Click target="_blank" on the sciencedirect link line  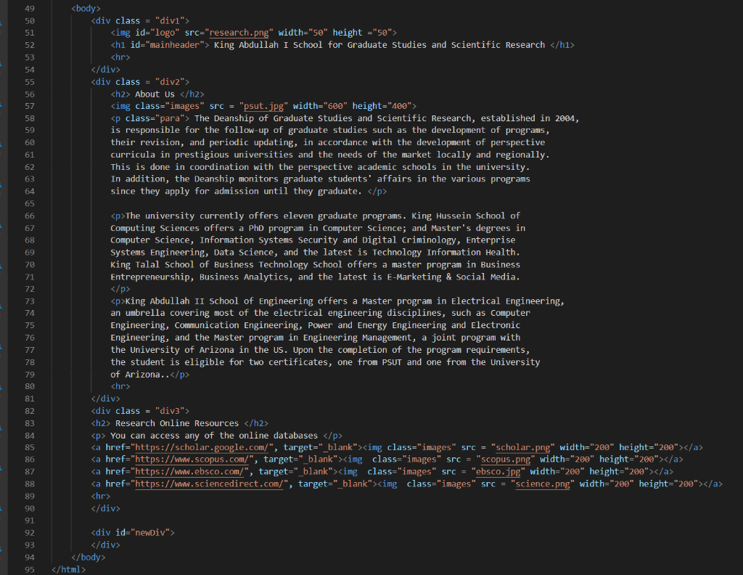pyautogui.click(x=335, y=484)
